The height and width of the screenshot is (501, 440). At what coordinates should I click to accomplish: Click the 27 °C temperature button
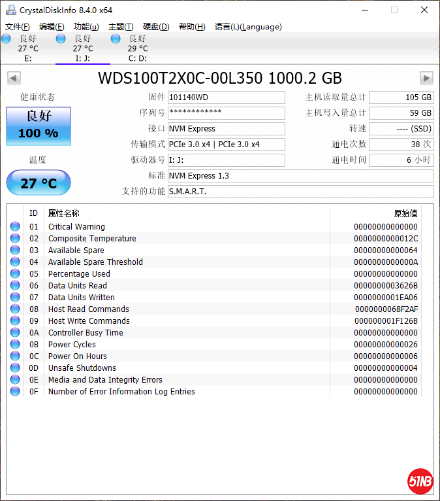[x=39, y=183]
